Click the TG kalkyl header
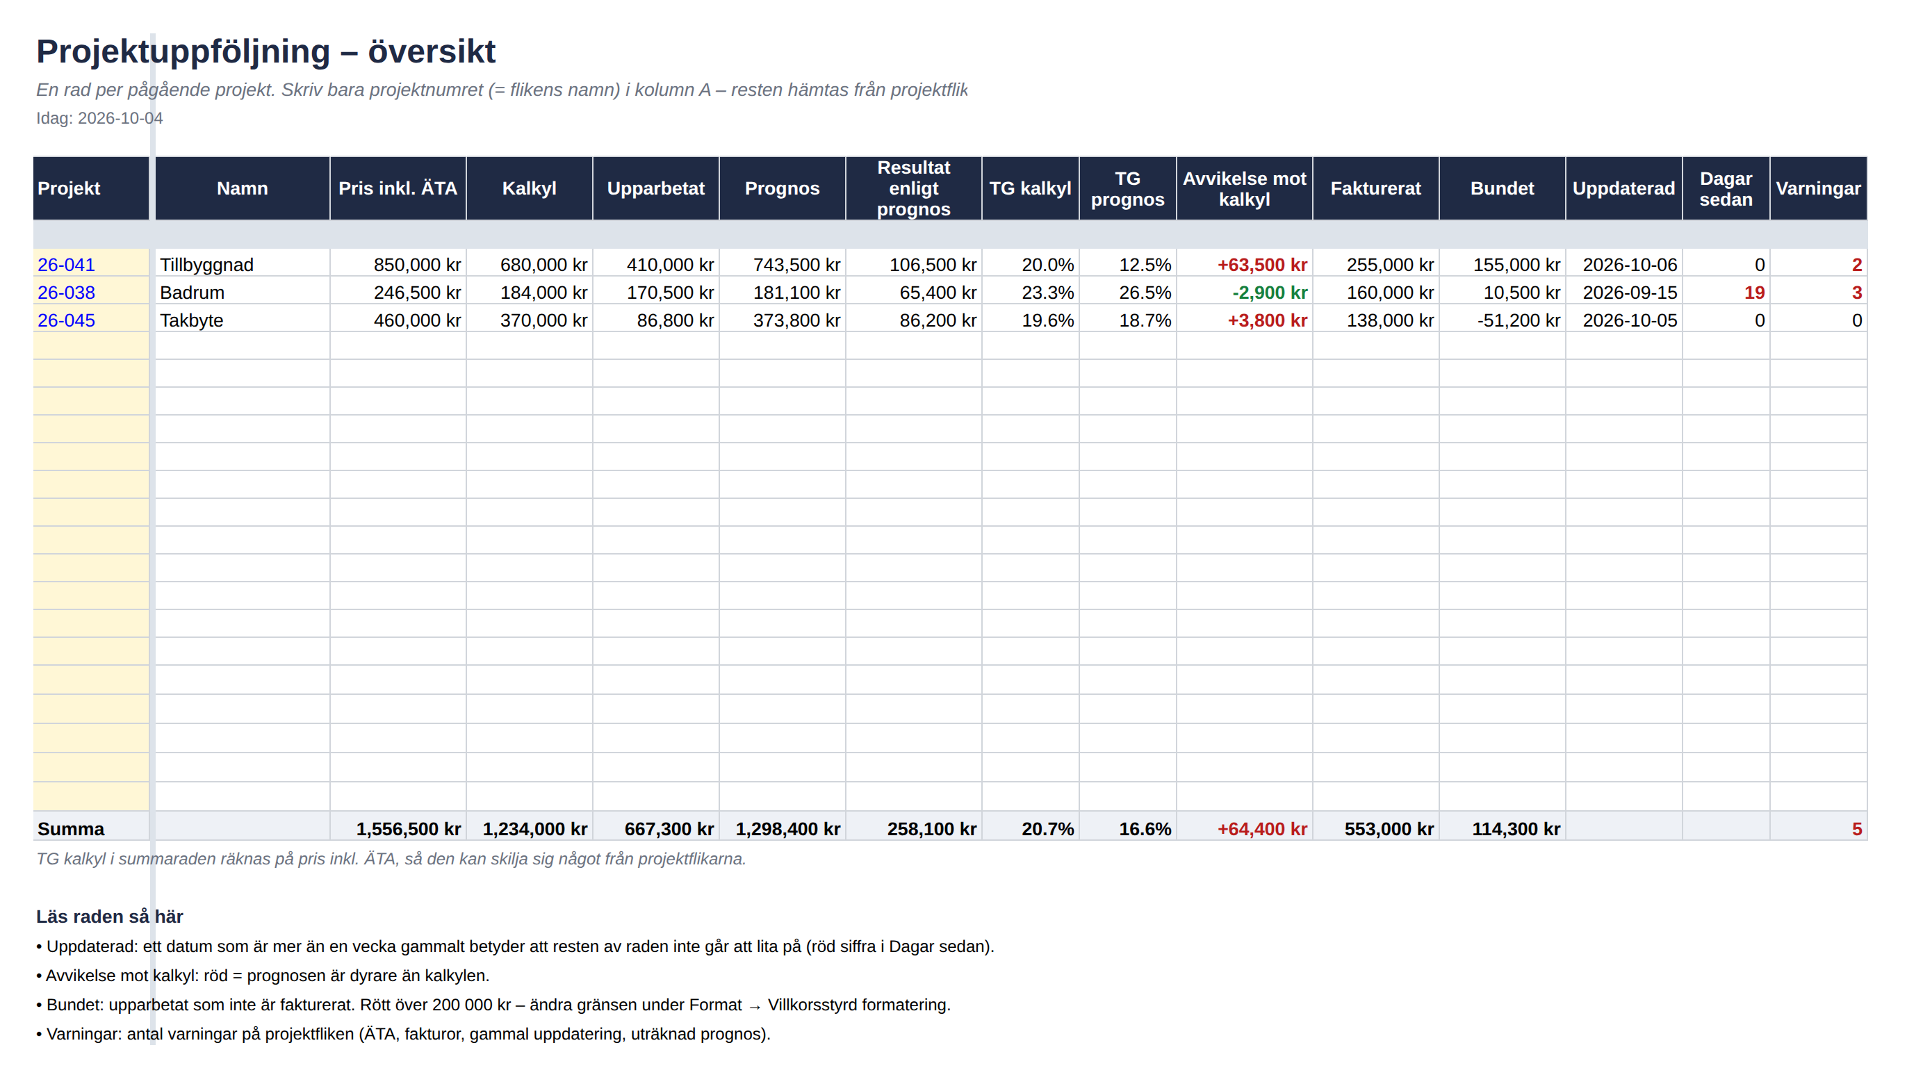The image size is (1907, 1084). pos(1030,188)
